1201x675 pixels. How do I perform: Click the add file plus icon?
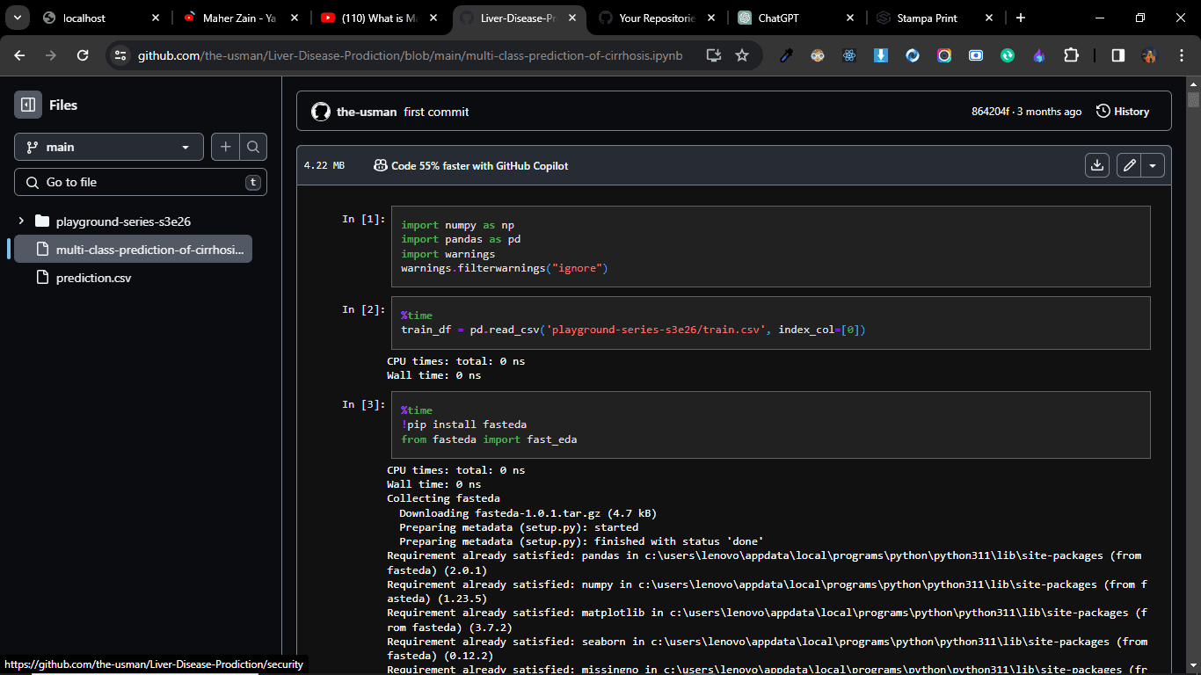[x=225, y=147]
